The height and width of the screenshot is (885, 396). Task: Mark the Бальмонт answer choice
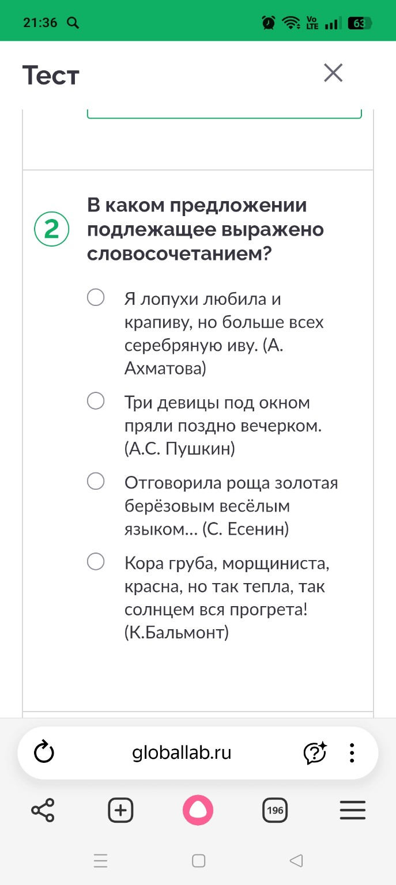click(96, 562)
